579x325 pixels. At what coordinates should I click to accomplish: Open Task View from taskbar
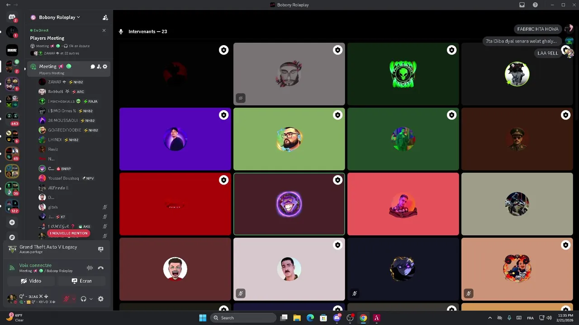(x=284, y=318)
